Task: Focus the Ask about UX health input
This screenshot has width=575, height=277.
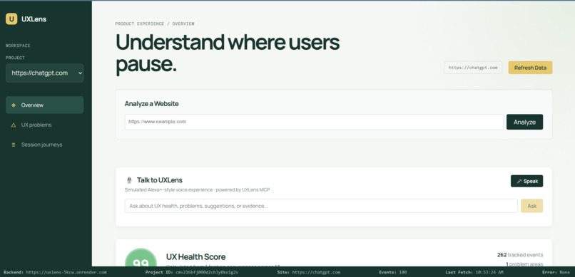Action: (321, 206)
